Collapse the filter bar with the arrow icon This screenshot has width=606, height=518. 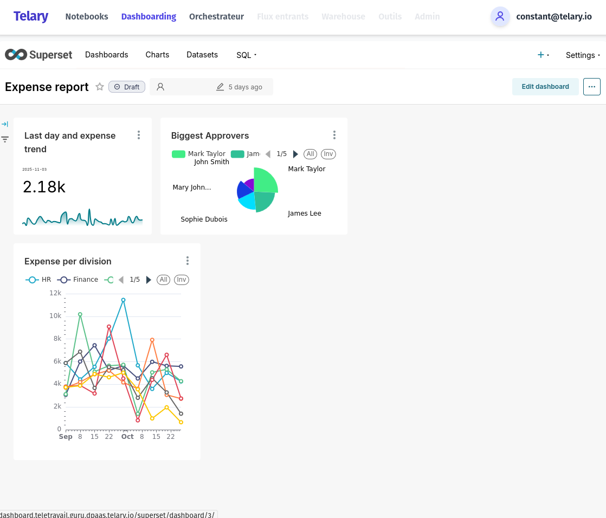[5, 124]
